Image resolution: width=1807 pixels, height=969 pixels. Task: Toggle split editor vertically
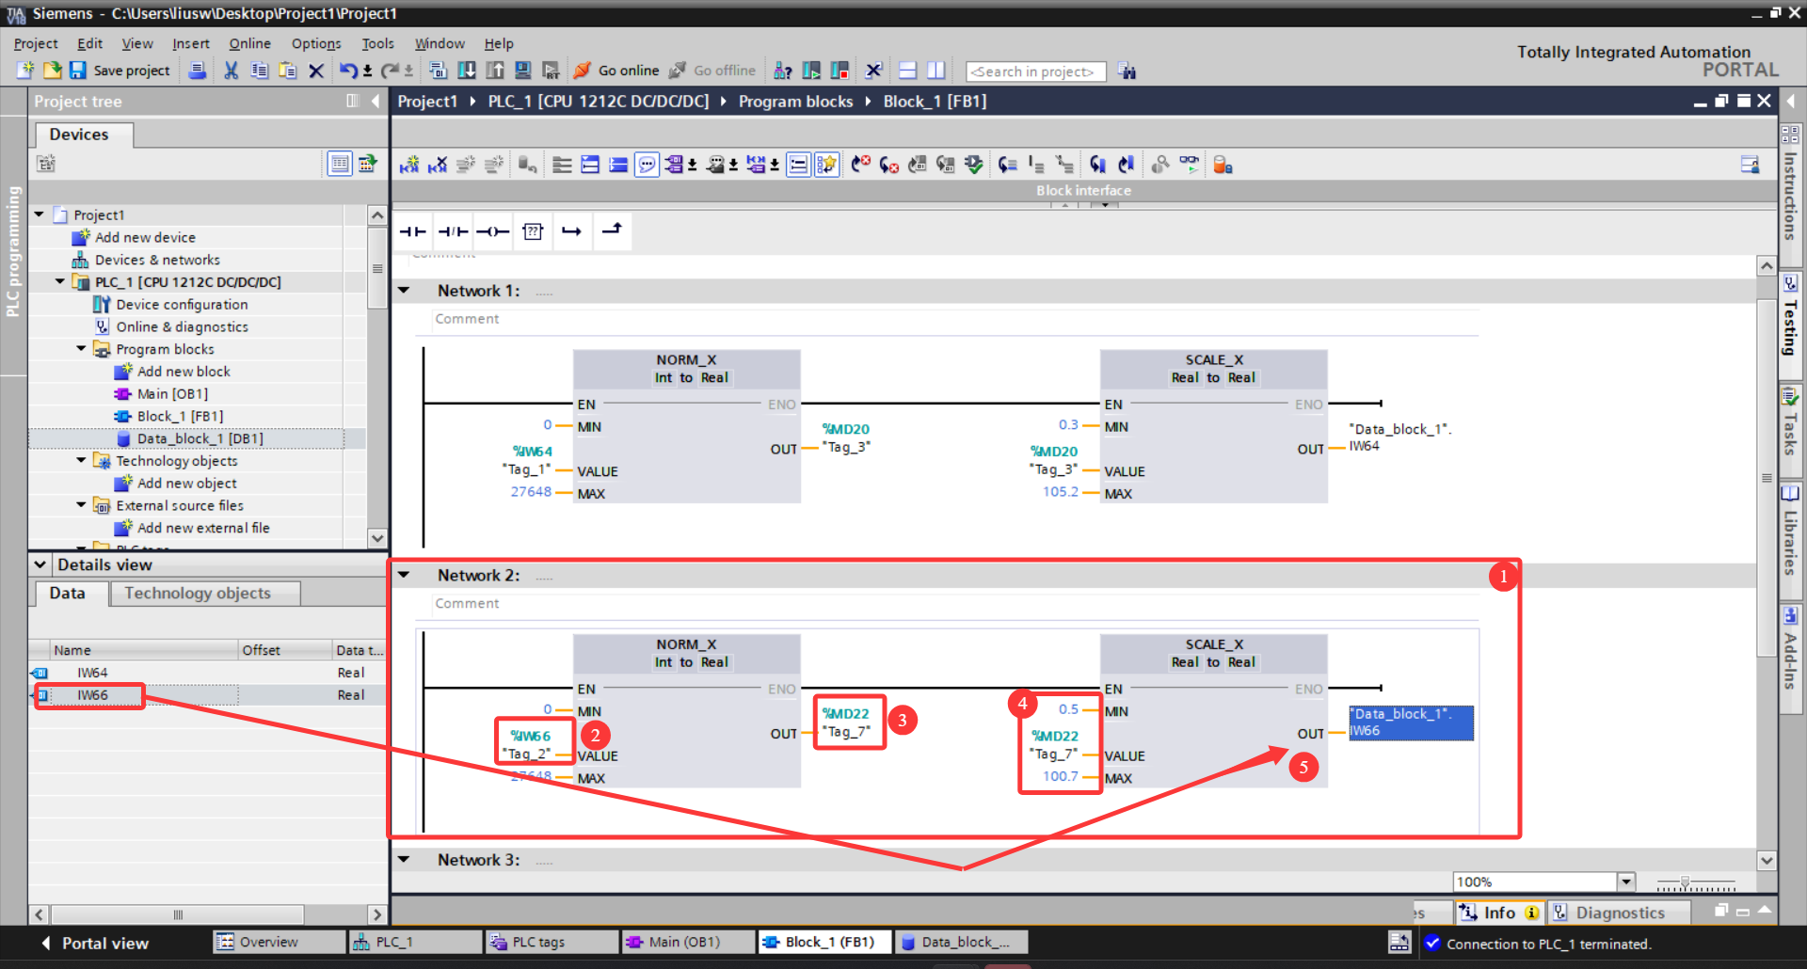point(936,71)
